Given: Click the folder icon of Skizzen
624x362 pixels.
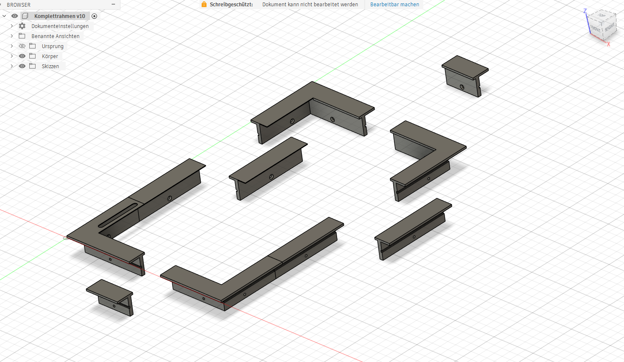Looking at the screenshot, I should [33, 66].
